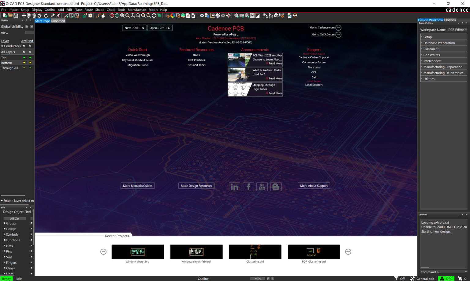Toggle the Conductors layer checkbox
This screenshot has height=281, width=470.
2,46
